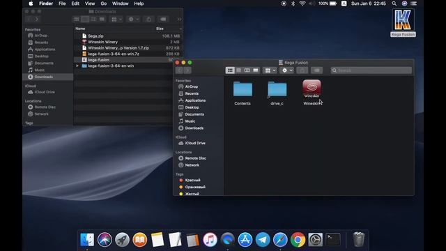Viewport: 446px width, 251px height.
Task: Open the Apple menu
Action: pos(31,3)
